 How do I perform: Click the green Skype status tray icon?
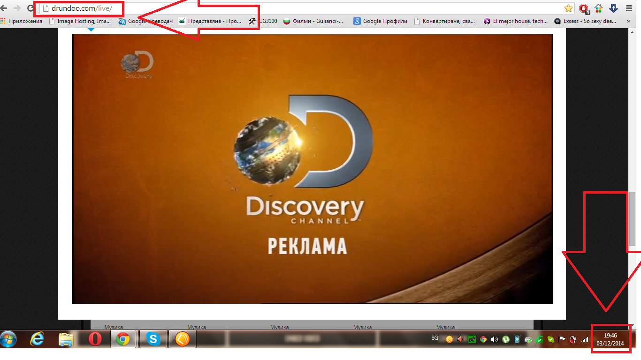click(551, 339)
